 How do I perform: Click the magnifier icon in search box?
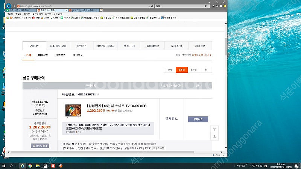(x=205, y=6)
